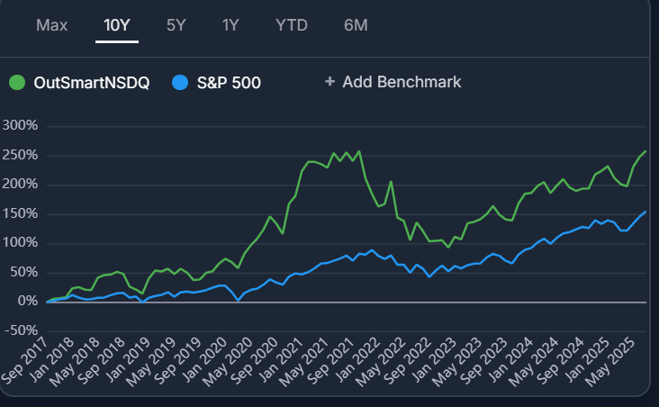Click the 0% y-axis label

point(27,301)
